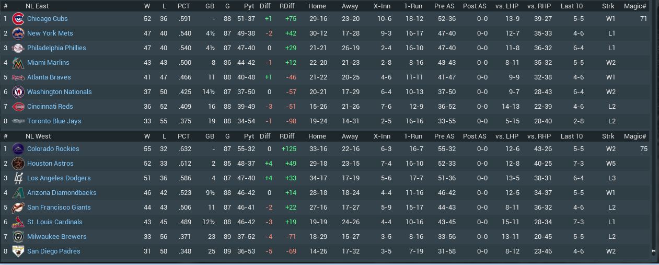Sort NL East by PCT column
Screen dimensions: 659x265
coord(183,6)
